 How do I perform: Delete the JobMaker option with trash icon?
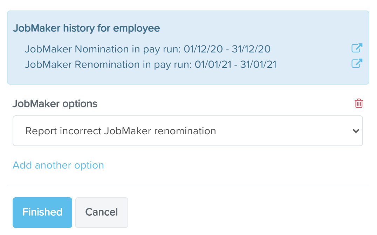[359, 103]
